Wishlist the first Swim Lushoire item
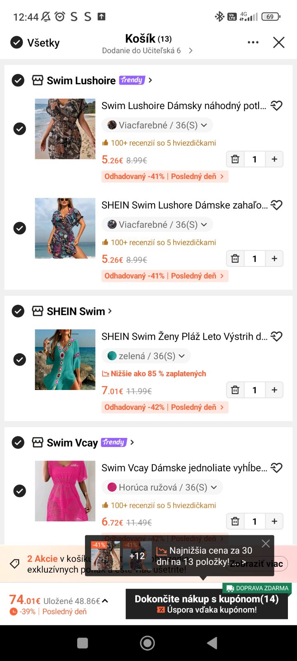This screenshot has height=661, width=297. pyautogui.click(x=276, y=106)
